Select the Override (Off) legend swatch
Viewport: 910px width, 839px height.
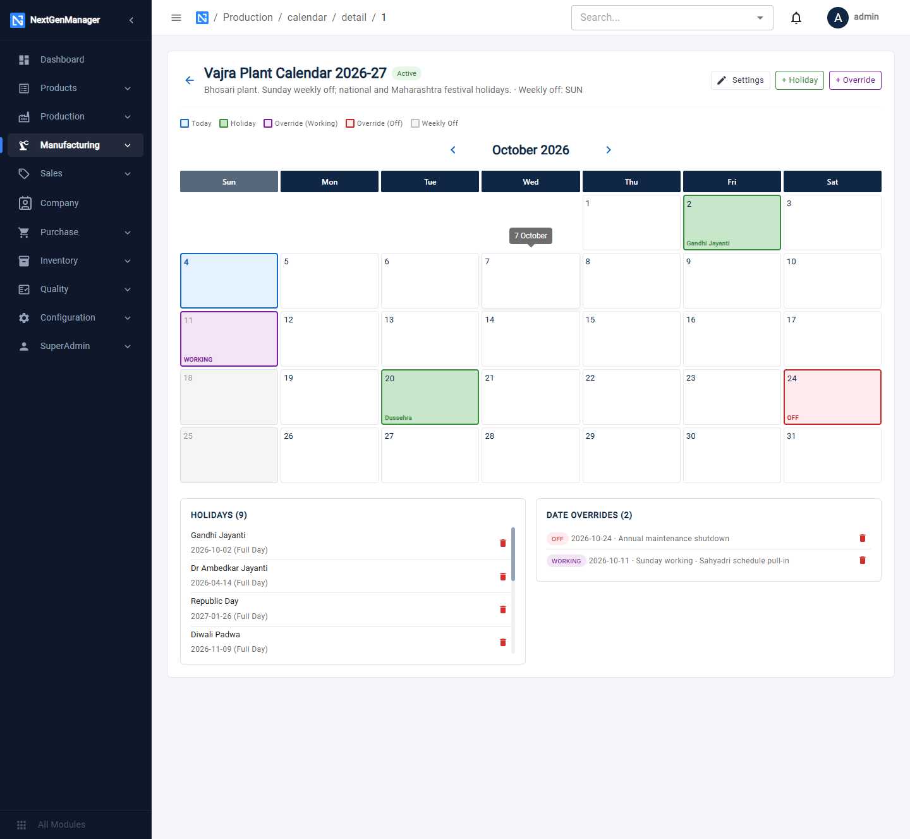tap(350, 123)
